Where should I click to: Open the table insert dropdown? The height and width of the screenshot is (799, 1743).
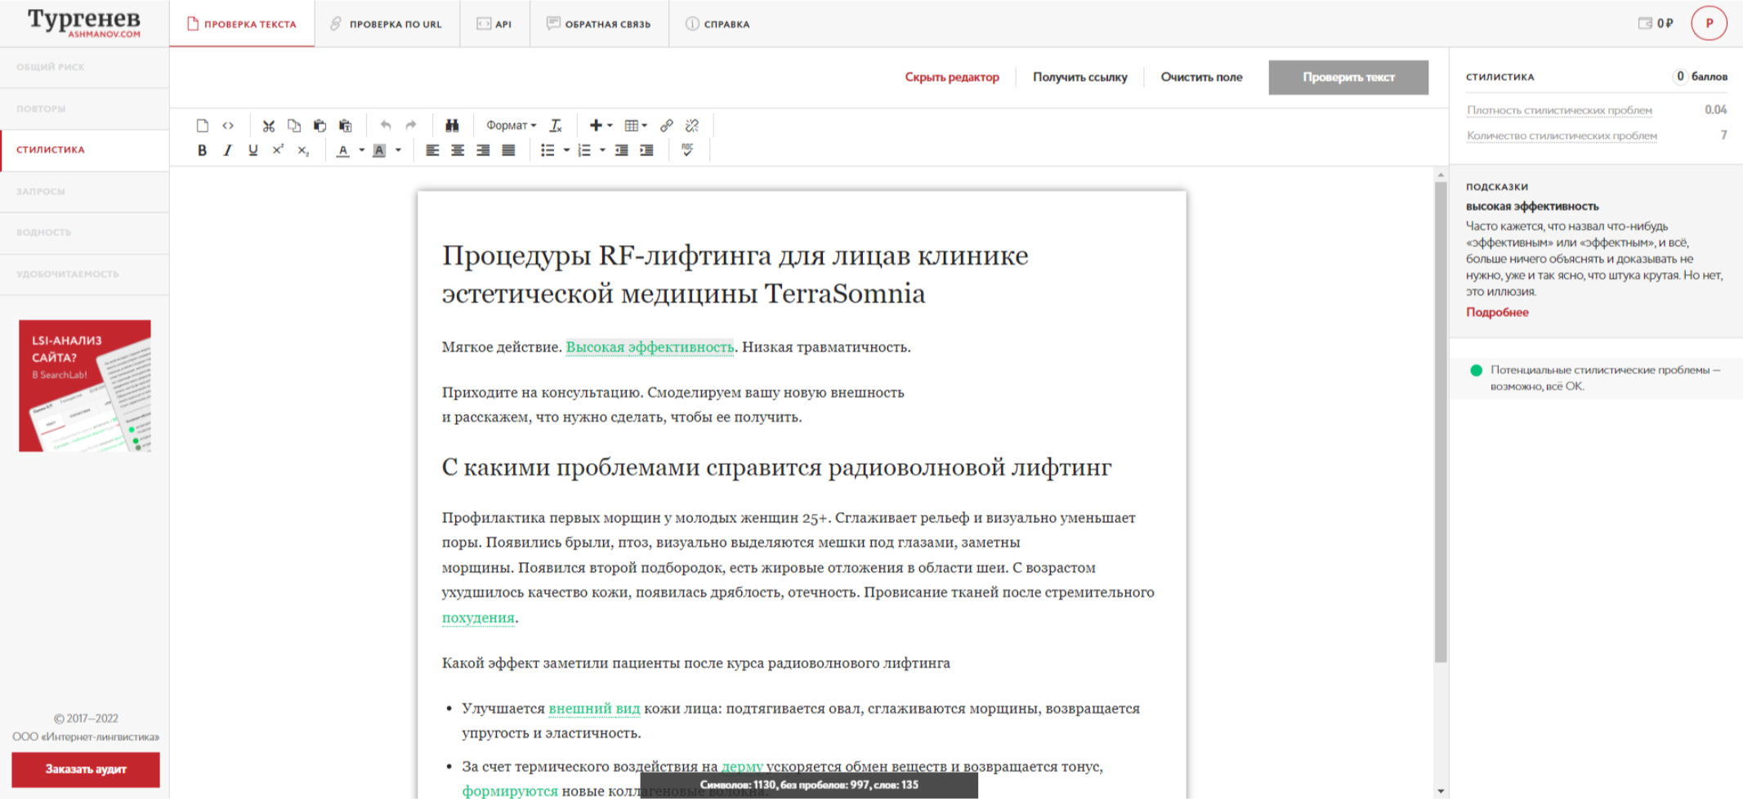coord(636,125)
